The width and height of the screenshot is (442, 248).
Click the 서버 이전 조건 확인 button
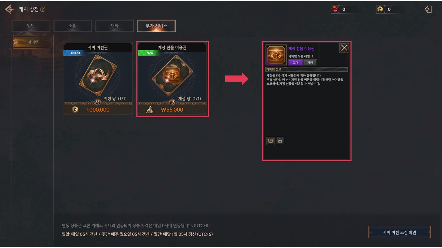coord(400,232)
